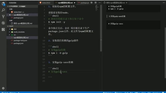The image size is (166, 93).
Task: Expand the src folder arrow
Action: pos(10,35)
